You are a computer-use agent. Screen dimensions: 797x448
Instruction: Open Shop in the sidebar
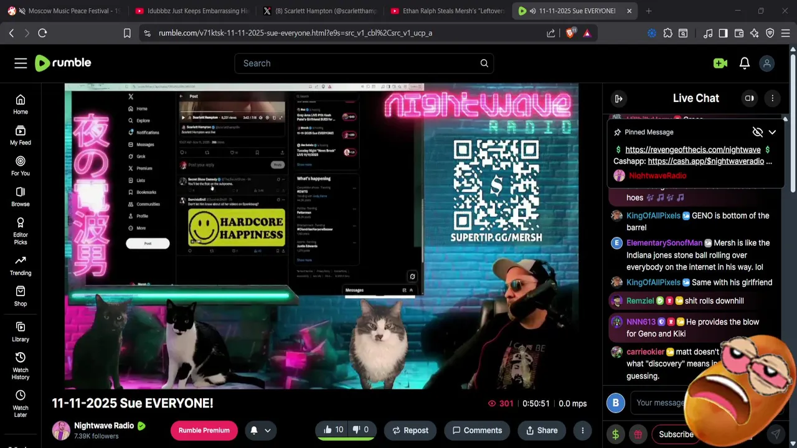tap(21, 296)
